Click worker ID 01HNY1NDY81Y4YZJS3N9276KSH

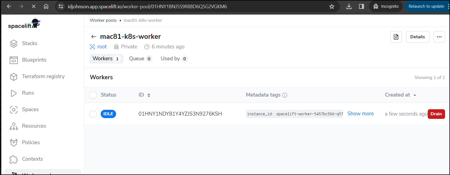[x=180, y=114]
